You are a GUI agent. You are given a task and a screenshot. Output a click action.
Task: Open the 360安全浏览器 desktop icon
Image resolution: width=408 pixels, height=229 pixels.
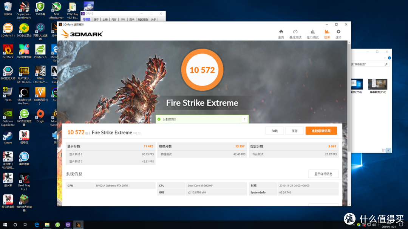(24, 118)
